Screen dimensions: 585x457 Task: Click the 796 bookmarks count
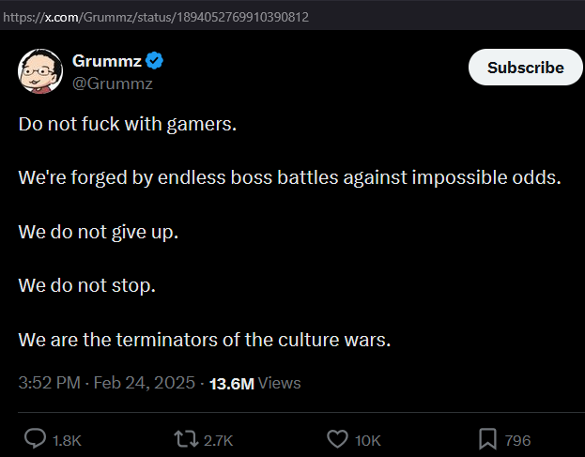[517, 440]
